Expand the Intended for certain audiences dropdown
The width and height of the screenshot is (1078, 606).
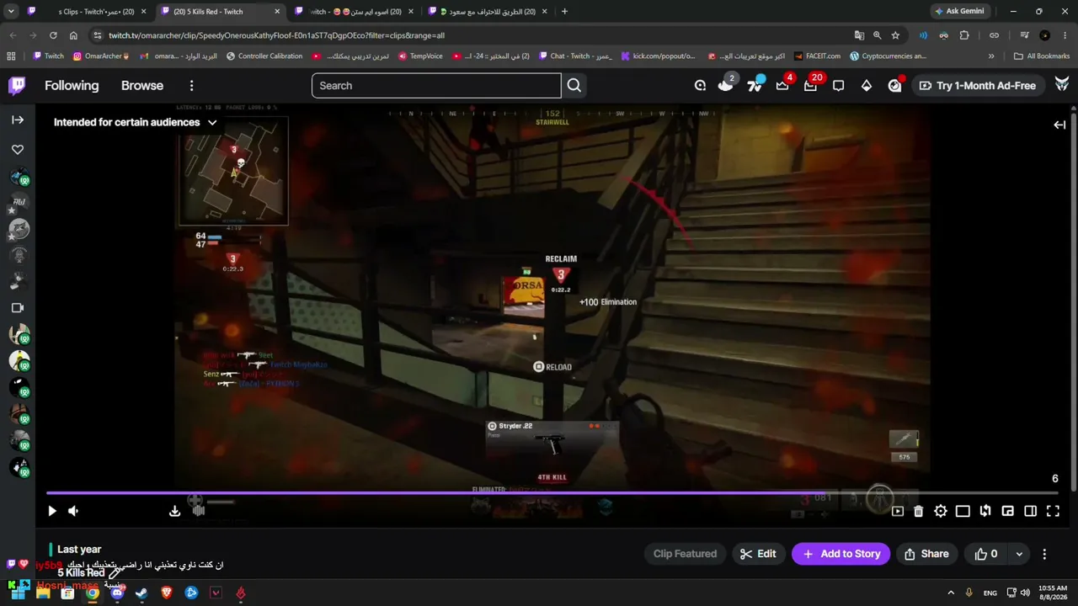(x=135, y=122)
